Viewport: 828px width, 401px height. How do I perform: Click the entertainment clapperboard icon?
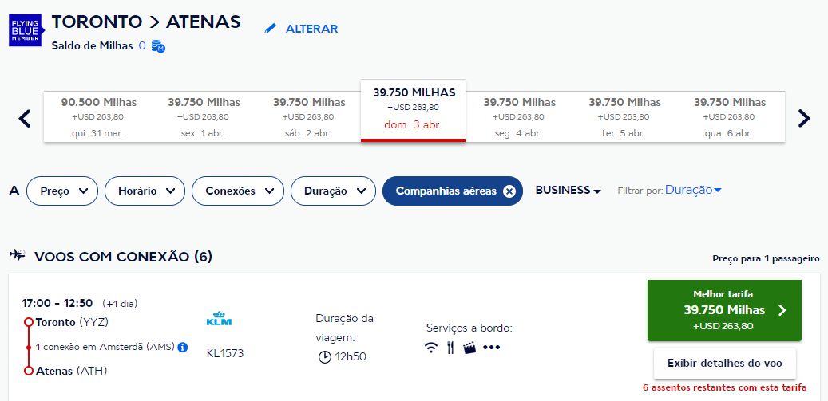(470, 348)
